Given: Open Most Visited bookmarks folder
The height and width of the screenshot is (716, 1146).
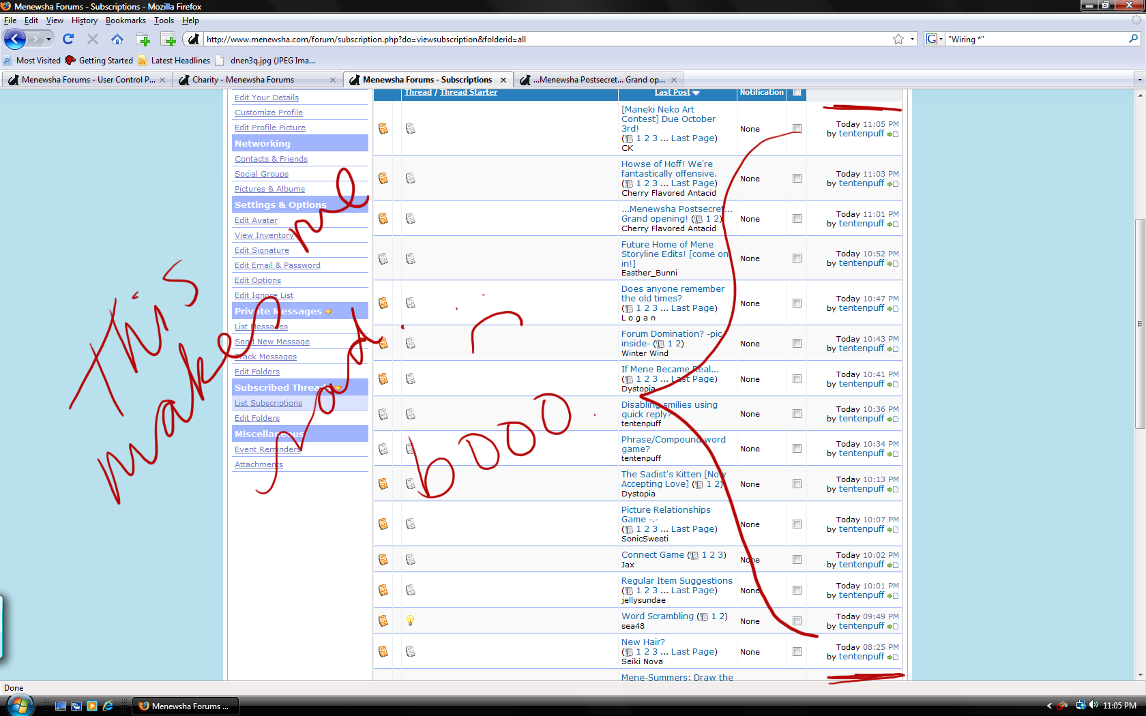Looking at the screenshot, I should 32,61.
